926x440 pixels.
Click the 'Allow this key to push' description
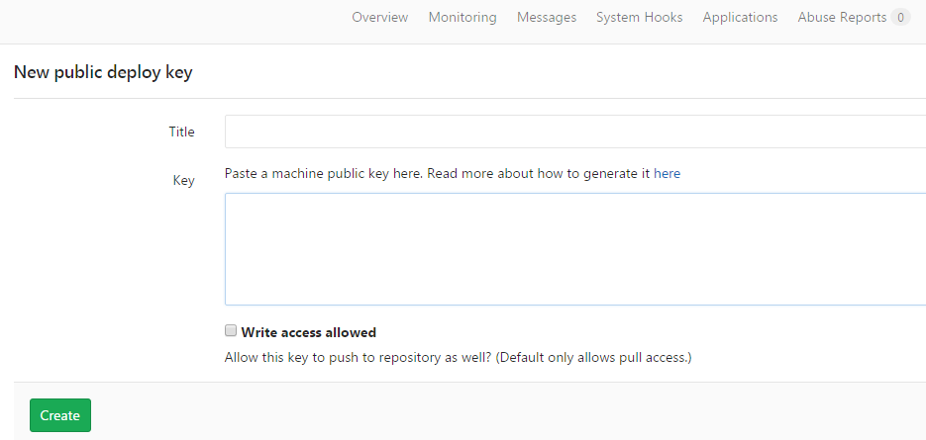point(458,357)
